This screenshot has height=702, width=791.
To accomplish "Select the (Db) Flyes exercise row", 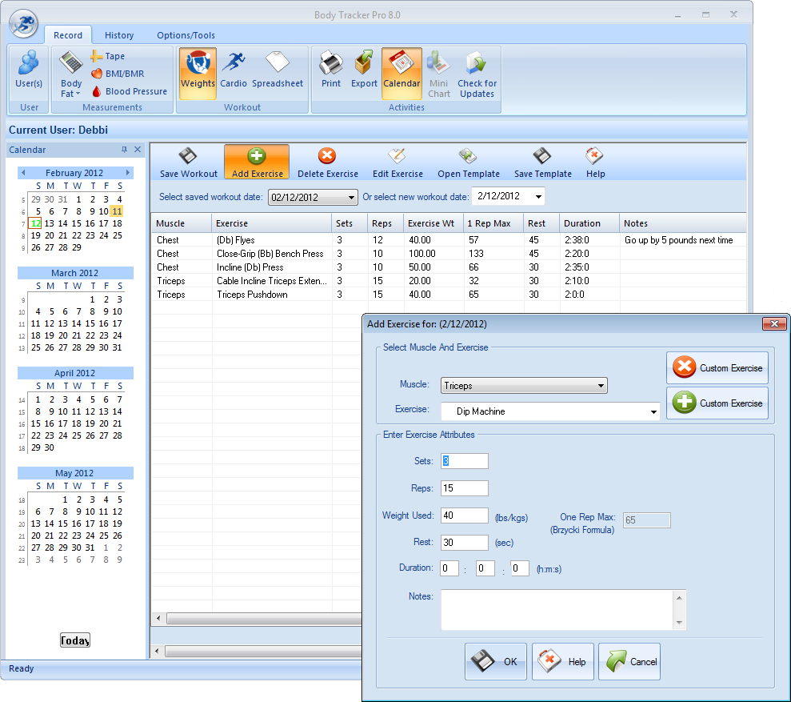I will 449,240.
